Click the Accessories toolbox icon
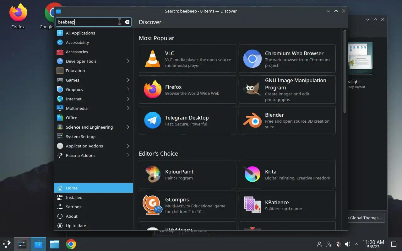Viewport: 402px width, 251px height. pos(60,52)
